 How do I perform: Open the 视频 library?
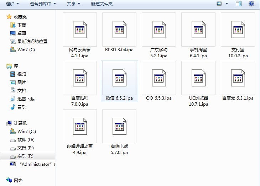point(22,74)
